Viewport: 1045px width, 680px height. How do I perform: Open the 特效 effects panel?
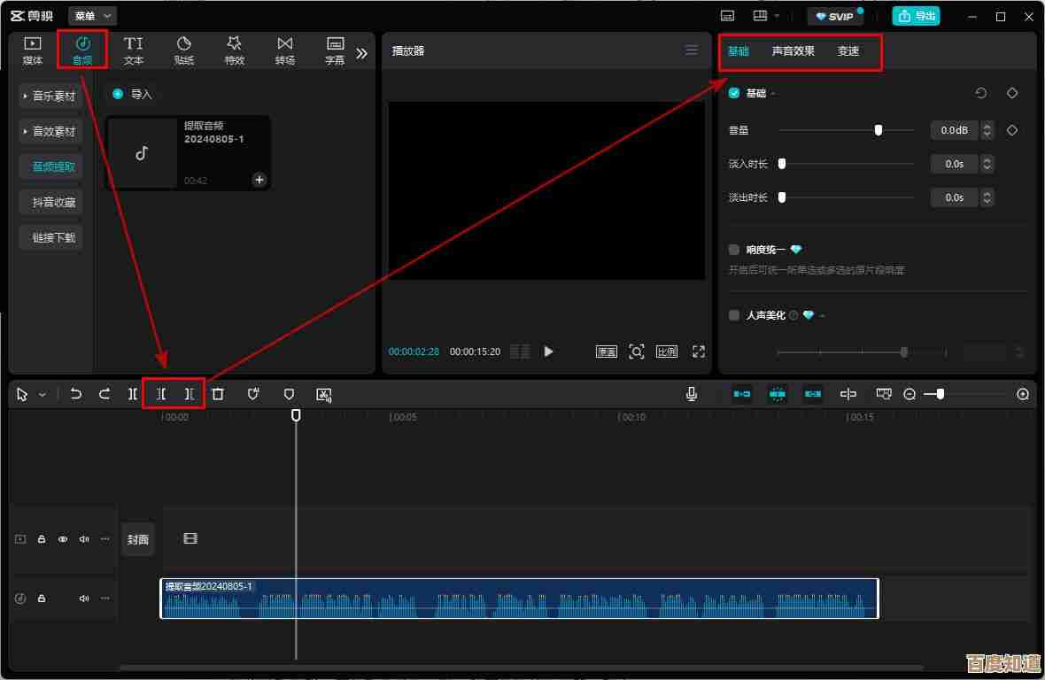[x=234, y=50]
